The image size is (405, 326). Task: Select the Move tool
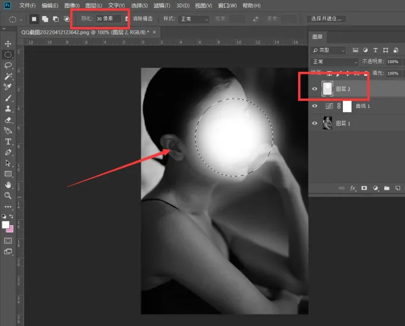coord(8,44)
